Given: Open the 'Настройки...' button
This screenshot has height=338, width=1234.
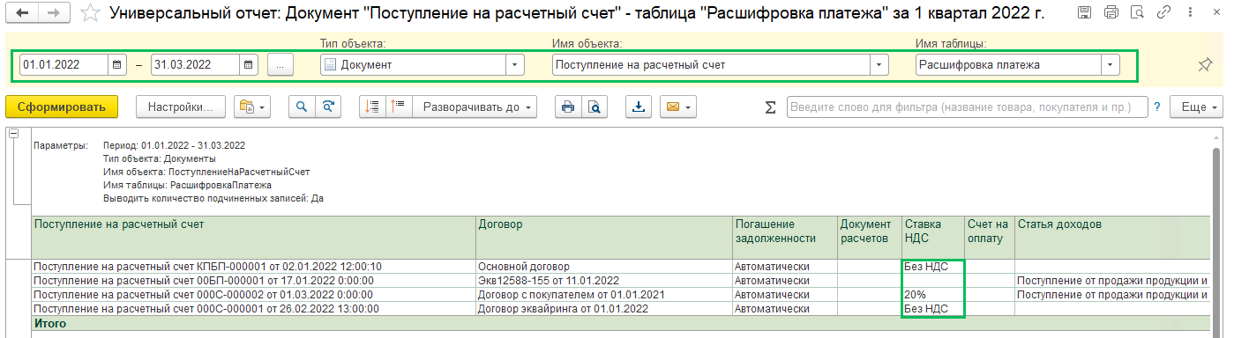Looking at the screenshot, I should click(181, 107).
